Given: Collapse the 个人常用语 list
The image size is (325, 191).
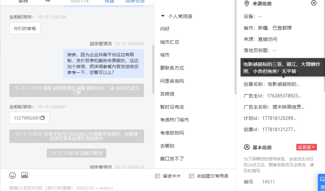Looking at the screenshot, I should [x=163, y=16].
